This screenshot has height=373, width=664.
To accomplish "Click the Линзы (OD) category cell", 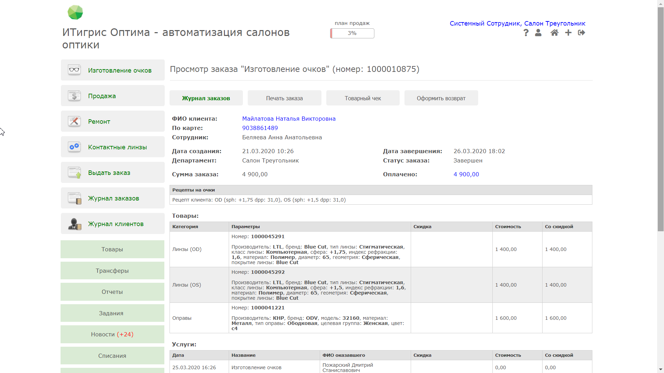I will (x=199, y=249).
